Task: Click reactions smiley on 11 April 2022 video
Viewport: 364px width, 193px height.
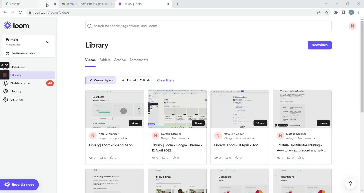Action: click(x=237, y=158)
